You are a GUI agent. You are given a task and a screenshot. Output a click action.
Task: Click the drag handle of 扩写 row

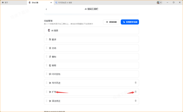click(47, 92)
